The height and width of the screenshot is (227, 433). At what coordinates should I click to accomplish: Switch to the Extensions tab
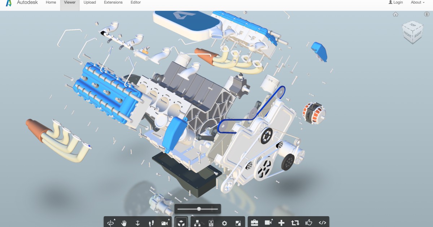[113, 2]
